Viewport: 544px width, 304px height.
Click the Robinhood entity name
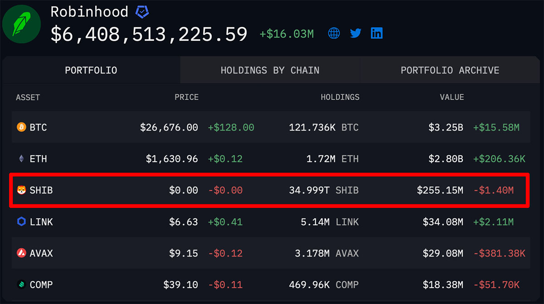(89, 12)
